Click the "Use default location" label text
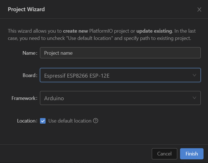Screen dimensions: 208x163 [x=70, y=121]
